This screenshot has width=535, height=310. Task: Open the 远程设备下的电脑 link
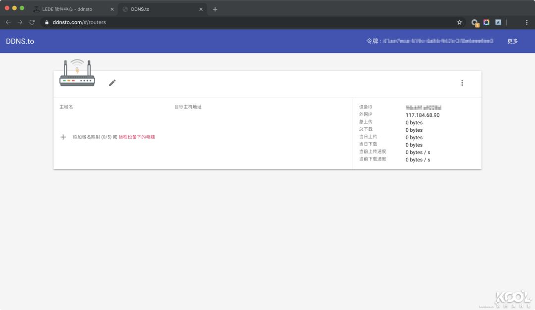(137, 137)
